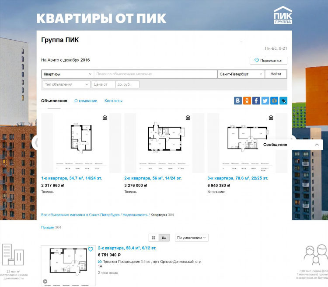The width and height of the screenshot is (328, 287).
Task: Show previous listings in carousel
Action: pyautogui.click(x=36, y=143)
